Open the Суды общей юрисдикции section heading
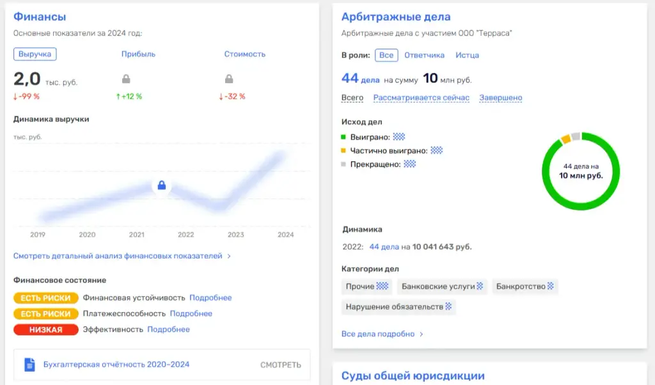 coord(413,376)
